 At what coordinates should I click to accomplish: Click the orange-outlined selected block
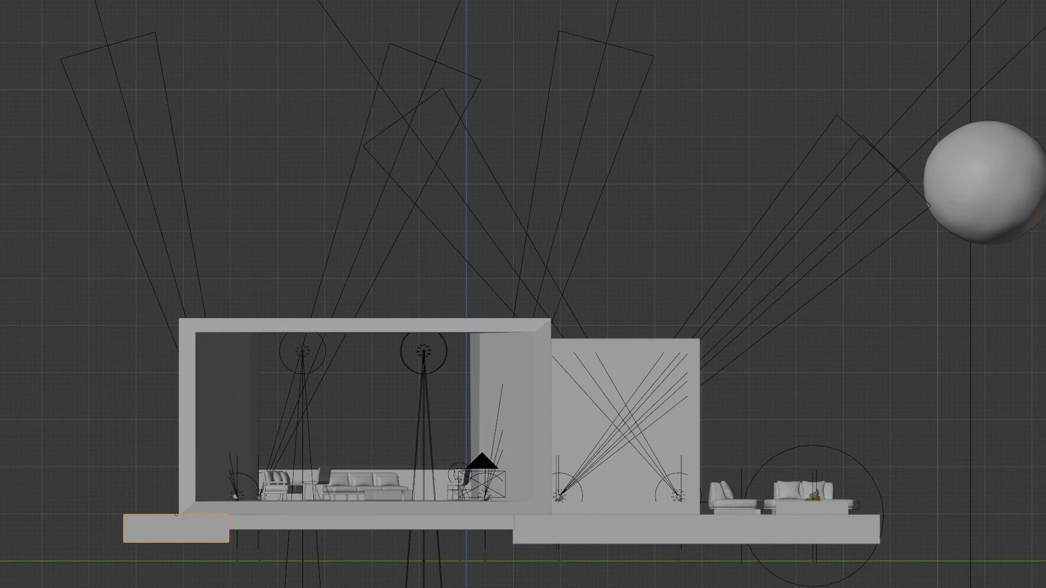coord(177,528)
